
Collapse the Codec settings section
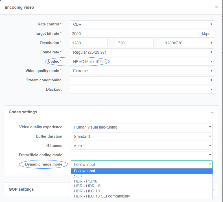click(212, 112)
